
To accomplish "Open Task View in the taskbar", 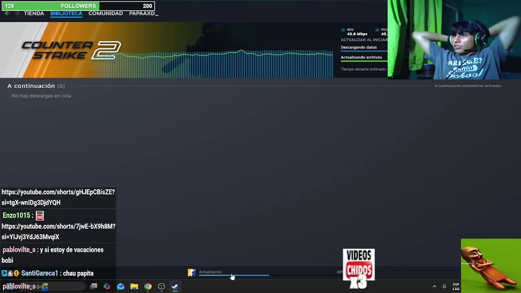I will click(94, 286).
